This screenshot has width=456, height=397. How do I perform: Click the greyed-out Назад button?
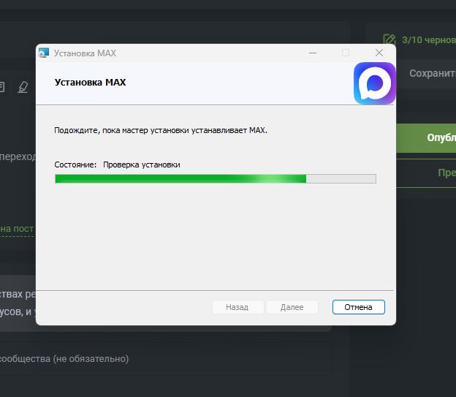237,307
